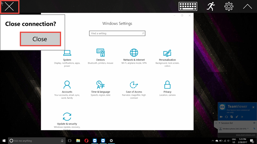
Task: Open the network tray icon
Action: 225,140
